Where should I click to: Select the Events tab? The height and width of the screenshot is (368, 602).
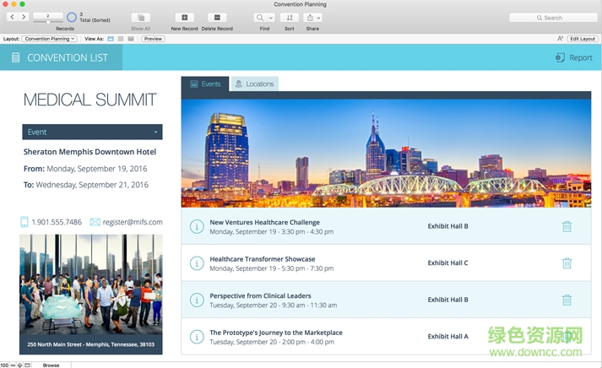pyautogui.click(x=205, y=84)
